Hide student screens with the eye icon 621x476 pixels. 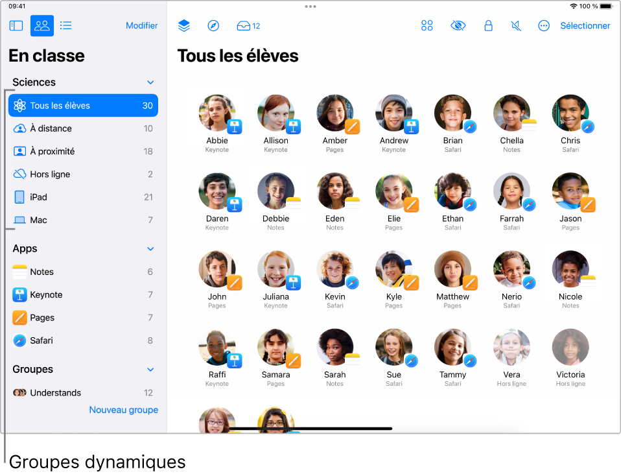pos(458,26)
